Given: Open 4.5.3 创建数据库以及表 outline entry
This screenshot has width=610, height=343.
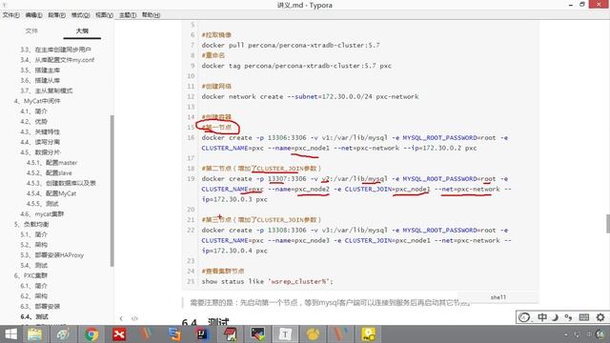Looking at the screenshot, I should 61,183.
